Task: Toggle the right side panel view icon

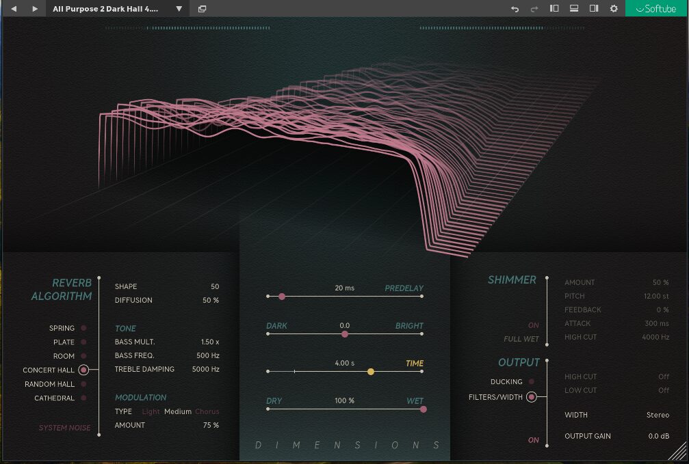Action: (x=594, y=8)
